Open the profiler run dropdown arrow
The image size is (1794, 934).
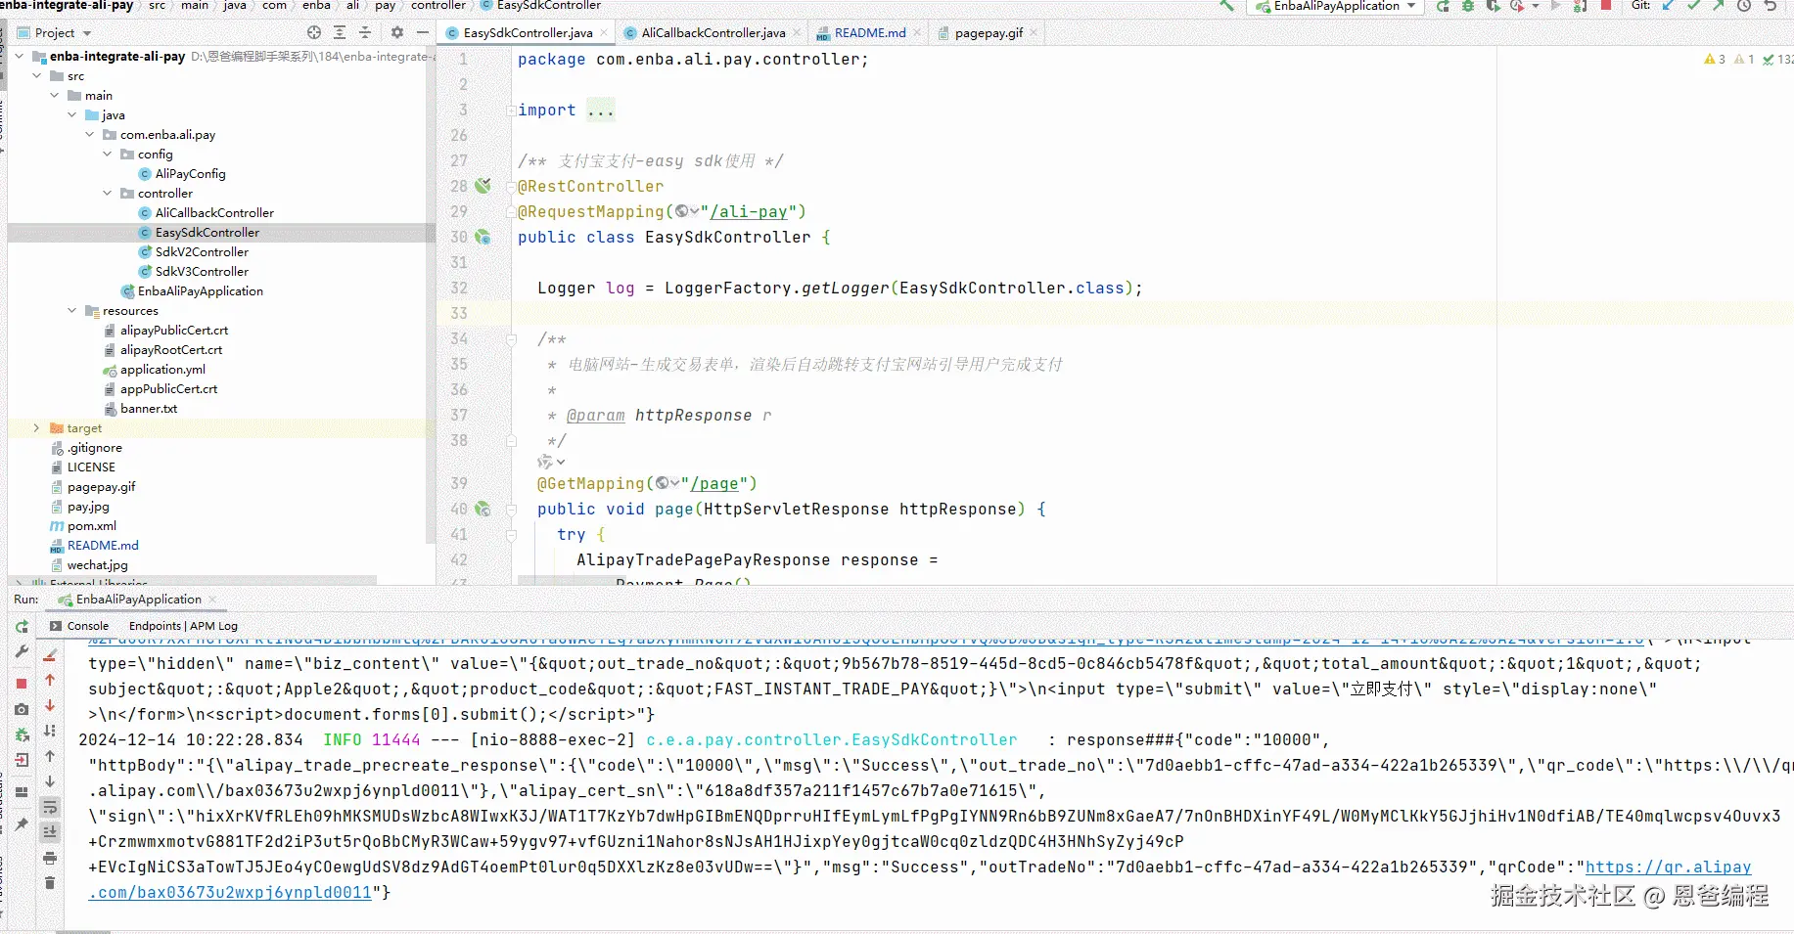[x=1535, y=6]
